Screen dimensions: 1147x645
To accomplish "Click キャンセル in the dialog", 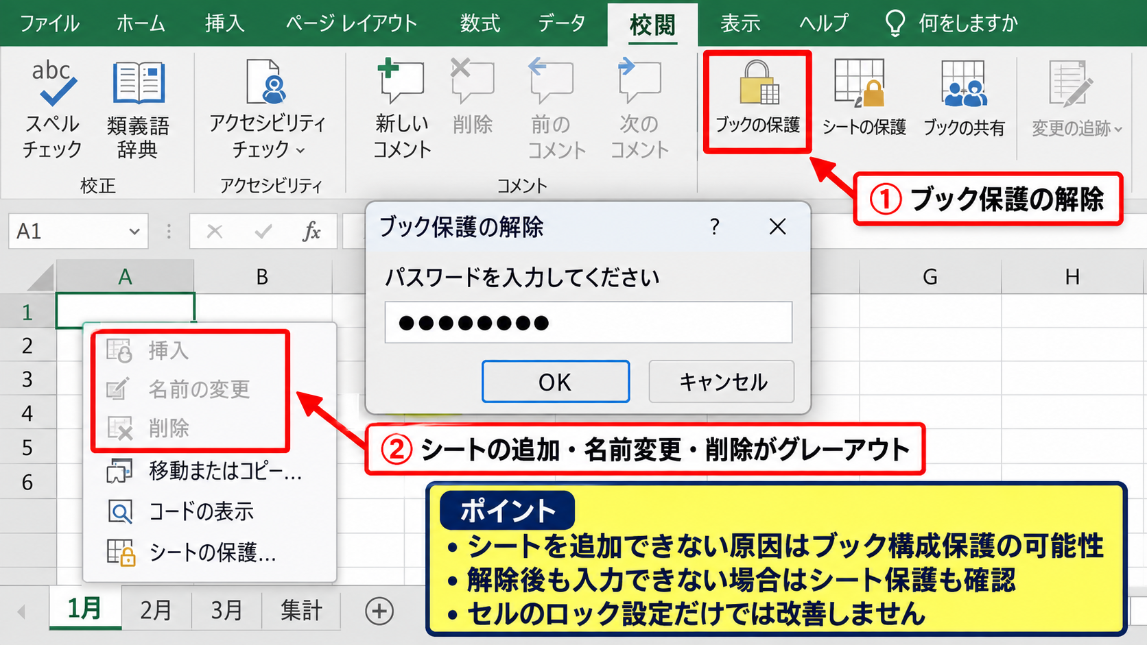I will pos(722,382).
